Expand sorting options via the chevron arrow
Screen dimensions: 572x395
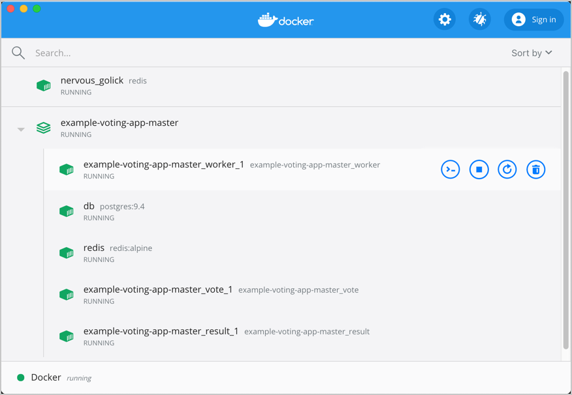coord(549,53)
